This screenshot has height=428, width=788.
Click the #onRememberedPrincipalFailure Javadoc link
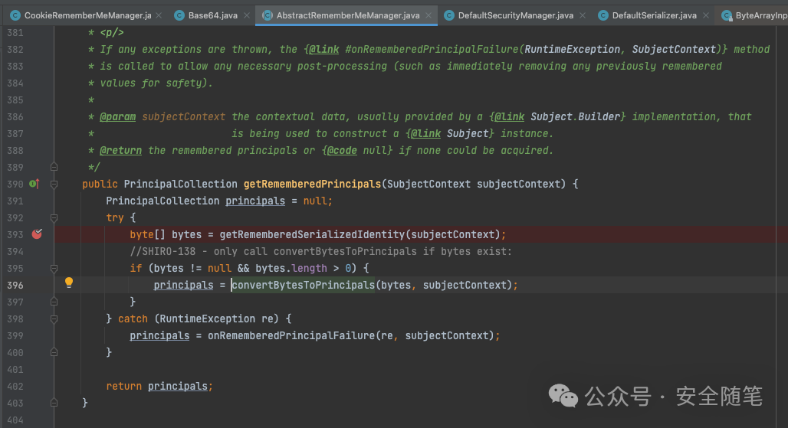[x=432, y=49]
